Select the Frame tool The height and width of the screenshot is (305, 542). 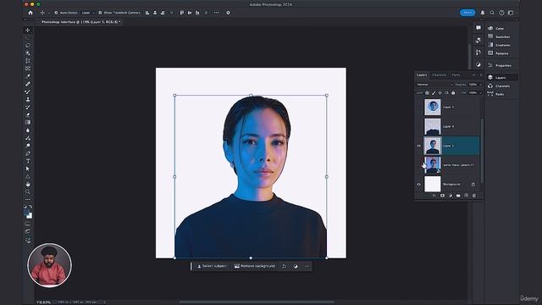point(28,69)
